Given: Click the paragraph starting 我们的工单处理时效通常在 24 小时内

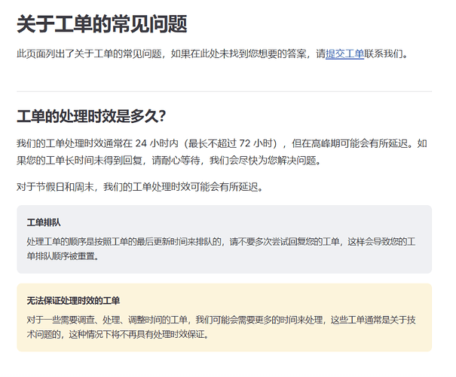Looking at the screenshot, I should tap(222, 152).
